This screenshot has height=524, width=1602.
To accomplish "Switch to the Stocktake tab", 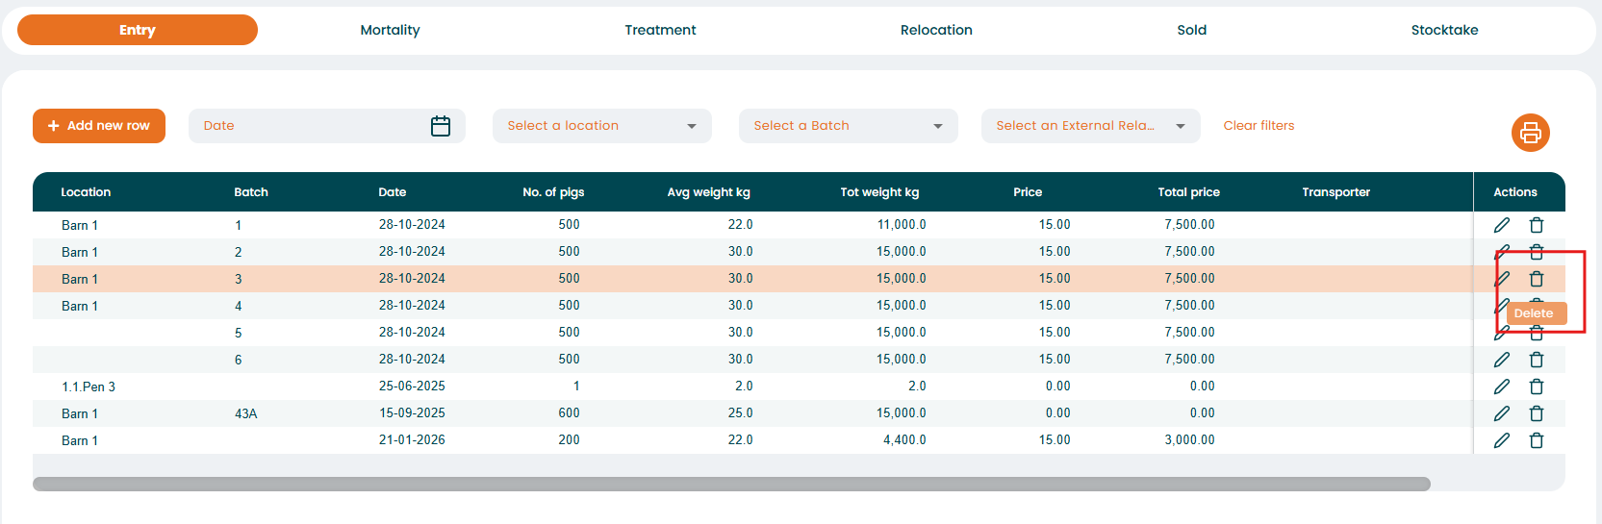I will [x=1444, y=30].
